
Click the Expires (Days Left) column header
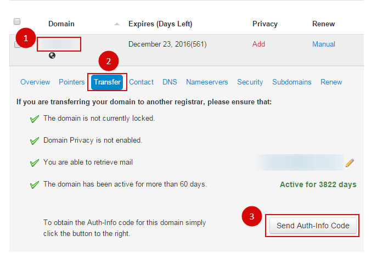(x=160, y=24)
